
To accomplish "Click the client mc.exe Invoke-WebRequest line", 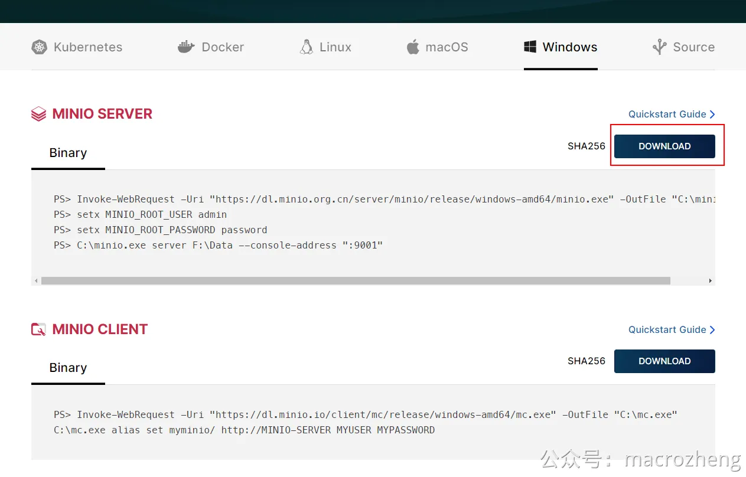I will 366,415.
